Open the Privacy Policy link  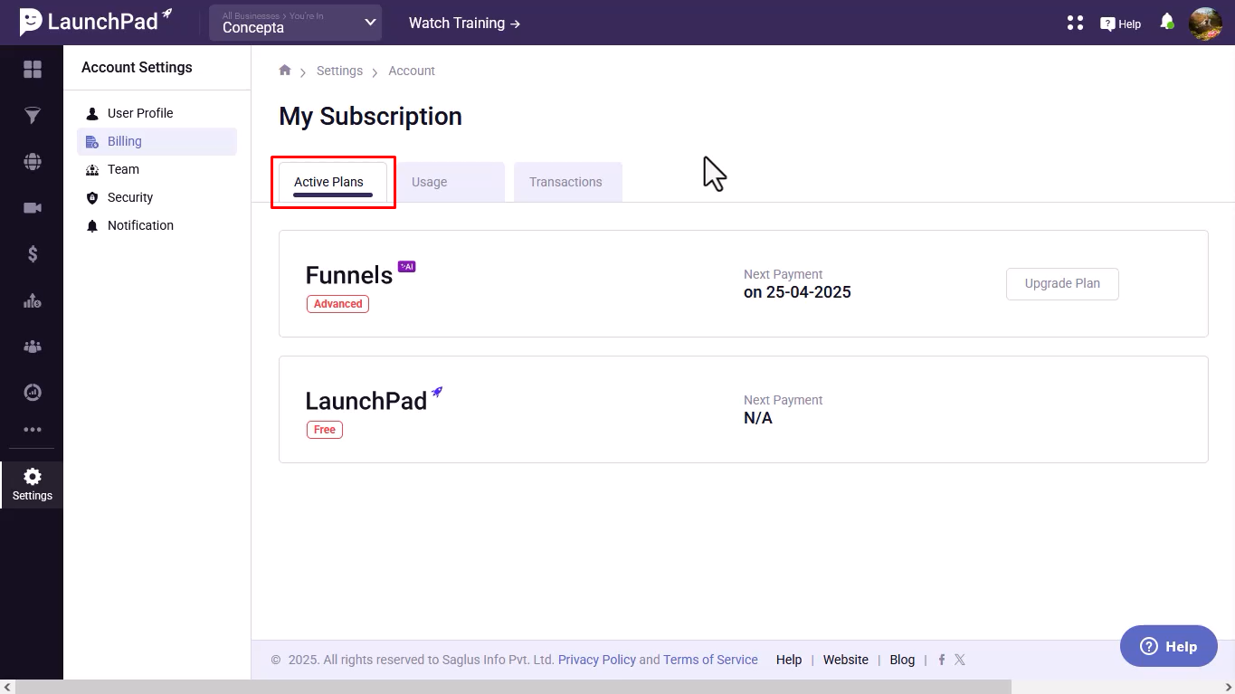click(x=596, y=660)
